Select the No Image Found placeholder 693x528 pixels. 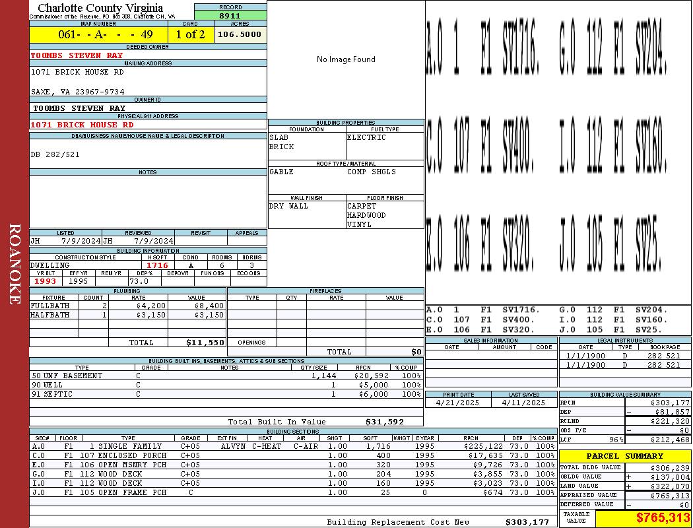point(346,59)
